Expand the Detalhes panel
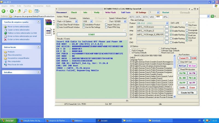 pyautogui.click(x=38, y=72)
